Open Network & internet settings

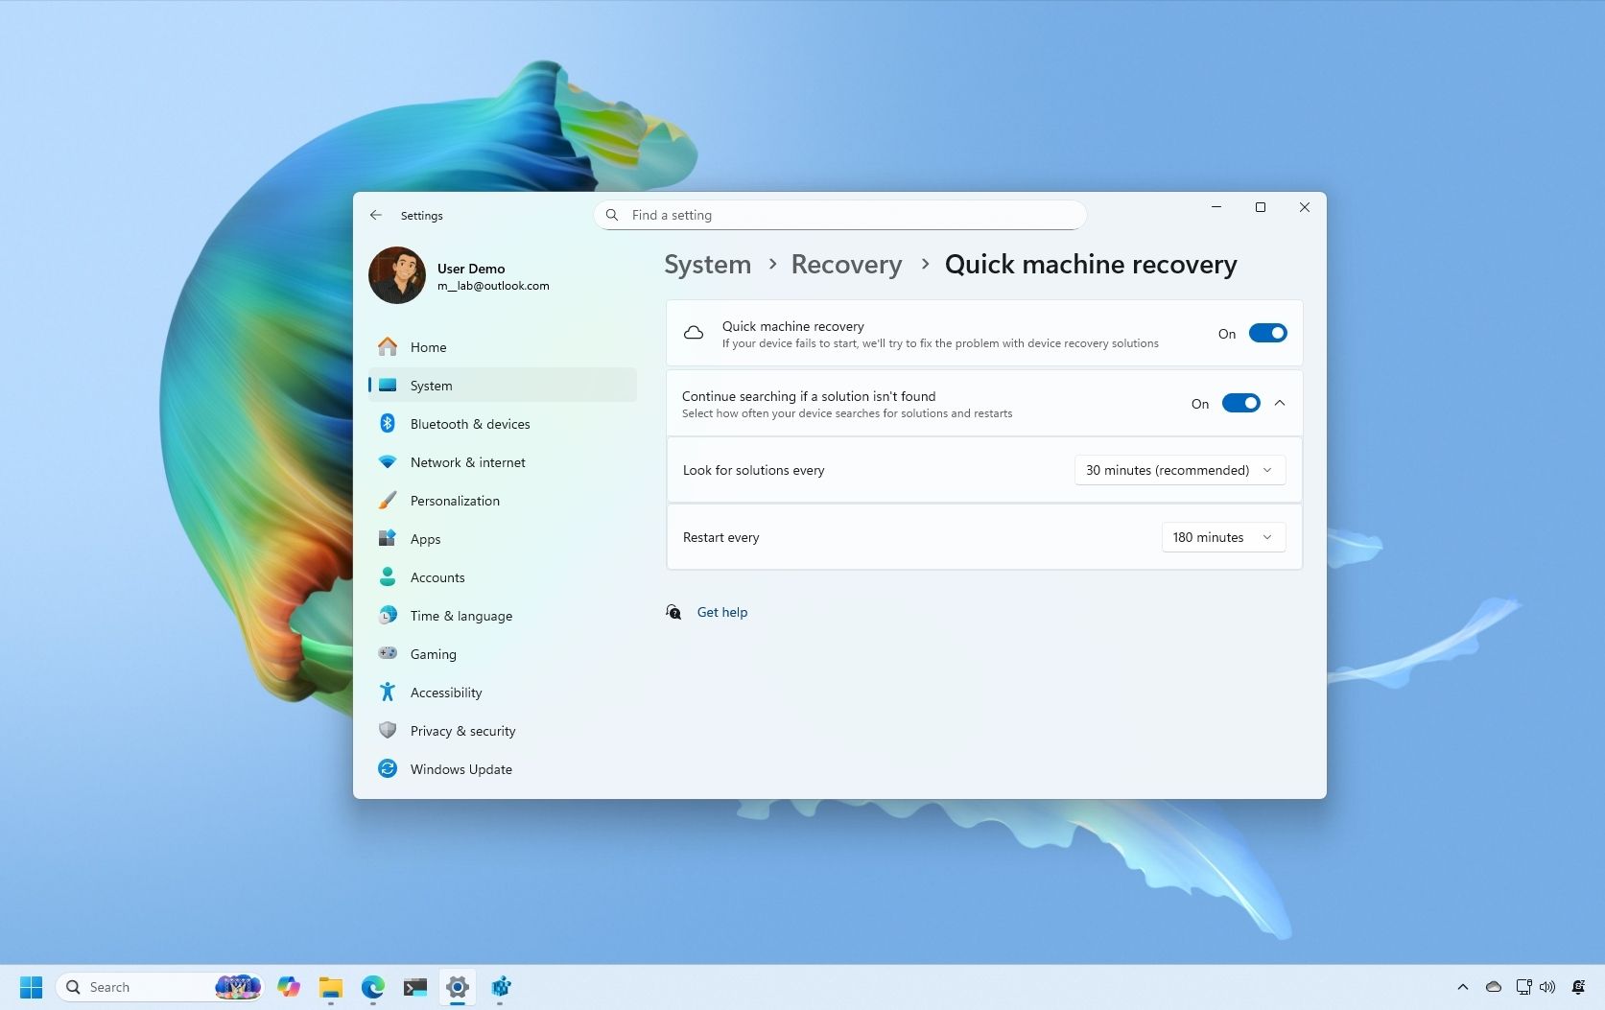[467, 461]
